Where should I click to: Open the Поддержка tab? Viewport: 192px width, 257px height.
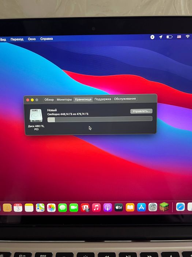103,99
